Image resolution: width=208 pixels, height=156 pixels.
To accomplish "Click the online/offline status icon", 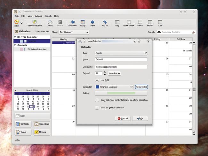I will click(x=17, y=140).
